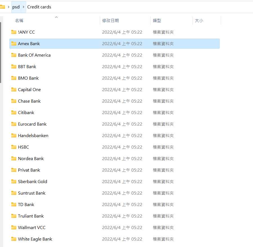Click the Amex Bank folder icon
The image size is (253, 247).
[x=14, y=43]
